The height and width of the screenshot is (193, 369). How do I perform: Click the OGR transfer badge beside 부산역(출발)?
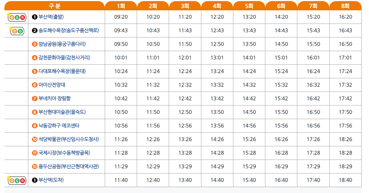(17, 17)
